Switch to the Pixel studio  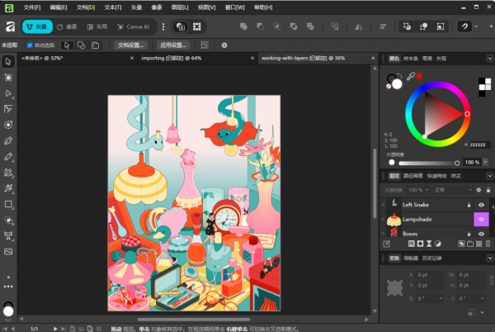click(68, 27)
